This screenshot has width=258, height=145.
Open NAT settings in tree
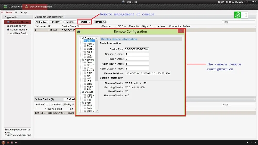click(x=88, y=76)
